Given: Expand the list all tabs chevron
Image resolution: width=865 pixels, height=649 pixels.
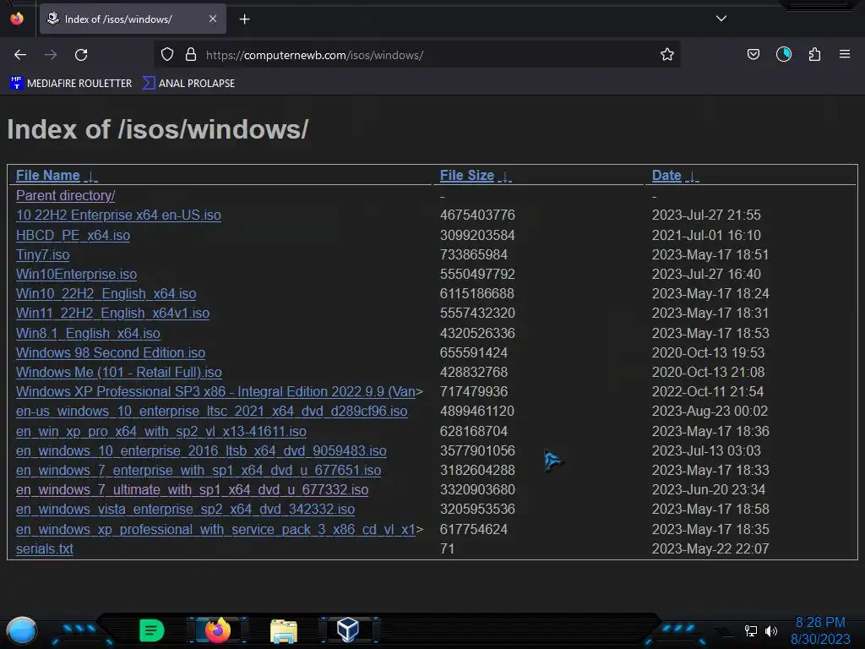Looking at the screenshot, I should 721,19.
